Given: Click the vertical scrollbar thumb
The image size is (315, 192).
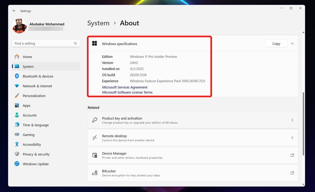Looking at the screenshot, I should click(303, 124).
